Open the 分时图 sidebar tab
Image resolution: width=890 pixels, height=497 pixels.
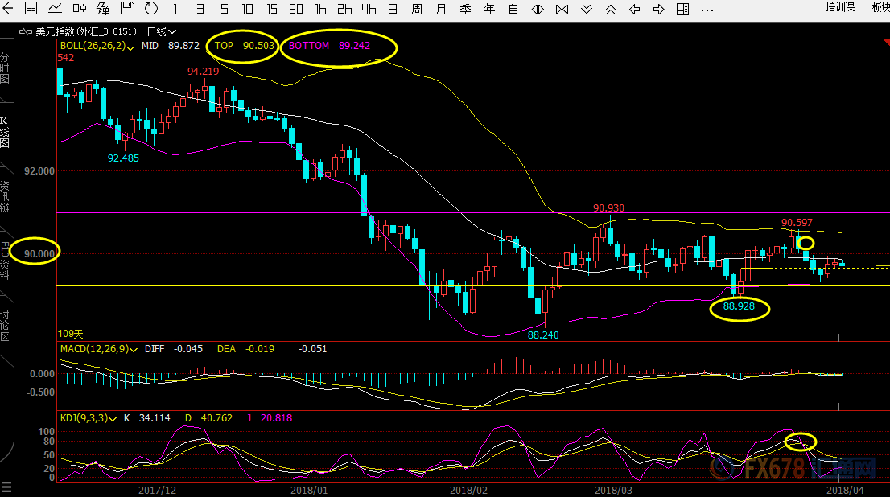pos(5,69)
